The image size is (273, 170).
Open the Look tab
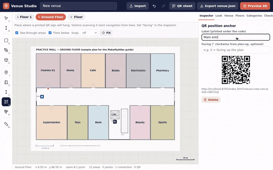(x=219, y=16)
